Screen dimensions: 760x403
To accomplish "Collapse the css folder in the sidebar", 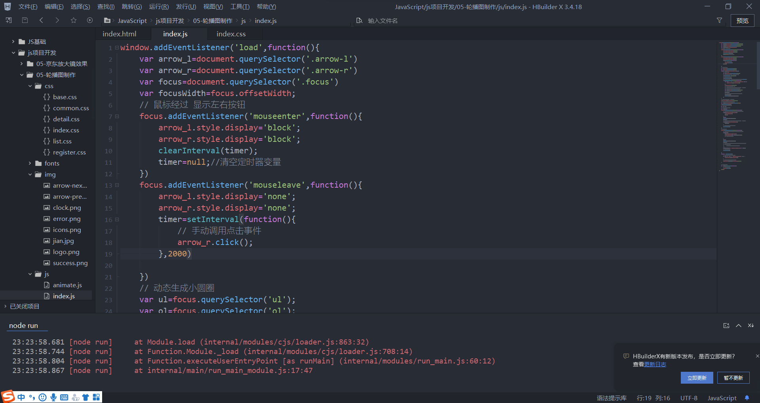I will click(x=30, y=86).
